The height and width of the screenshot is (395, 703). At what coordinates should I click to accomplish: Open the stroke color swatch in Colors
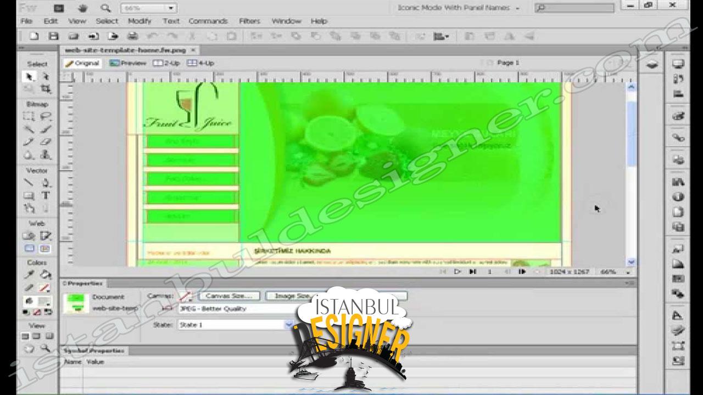pos(45,287)
